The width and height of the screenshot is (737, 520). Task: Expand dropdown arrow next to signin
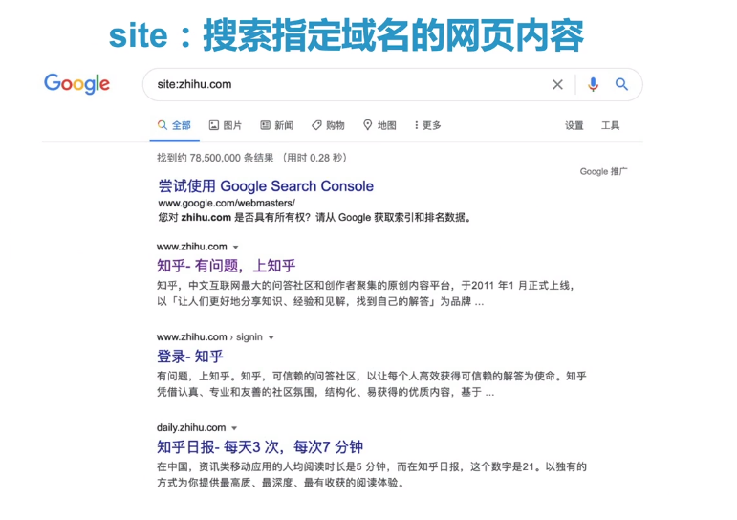(x=271, y=337)
